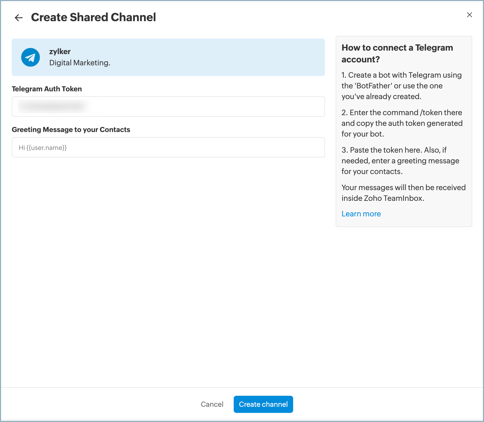
Task: Click step 3 about pasting the token
Action: coord(400,161)
